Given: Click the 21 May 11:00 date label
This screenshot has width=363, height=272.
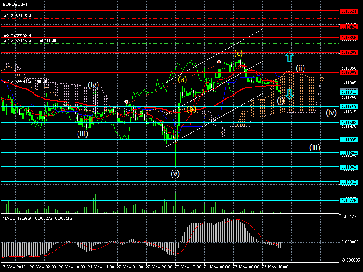Looking at the screenshot, I should (101, 267).
